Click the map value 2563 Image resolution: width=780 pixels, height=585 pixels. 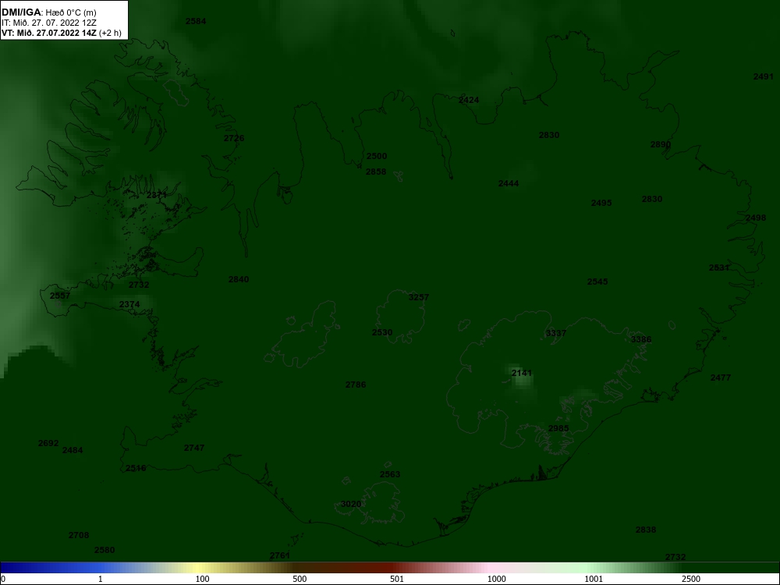point(390,474)
